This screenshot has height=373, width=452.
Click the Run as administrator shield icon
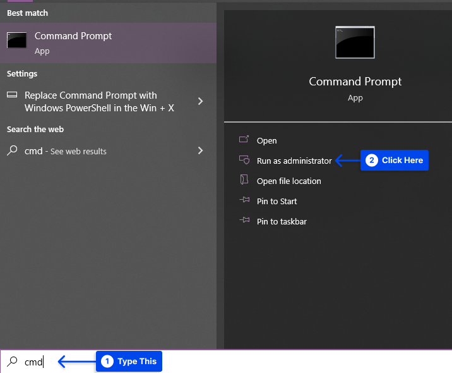point(244,160)
